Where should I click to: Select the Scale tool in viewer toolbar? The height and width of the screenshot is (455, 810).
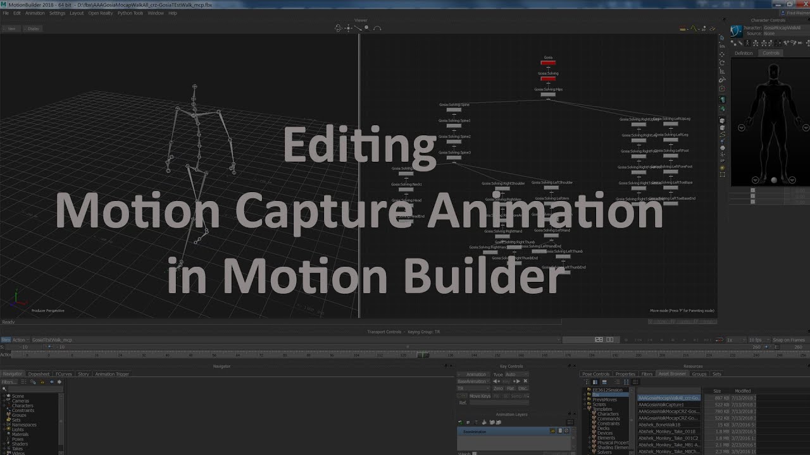click(x=722, y=71)
